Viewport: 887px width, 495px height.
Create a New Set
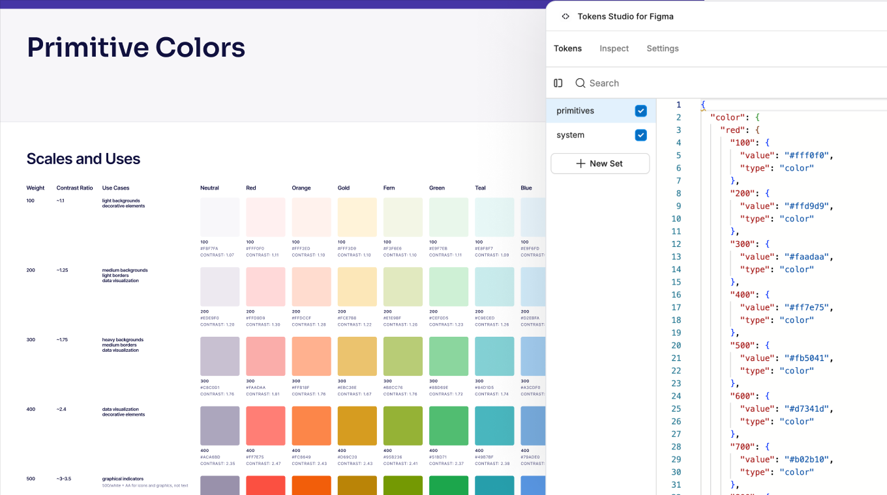pyautogui.click(x=599, y=163)
